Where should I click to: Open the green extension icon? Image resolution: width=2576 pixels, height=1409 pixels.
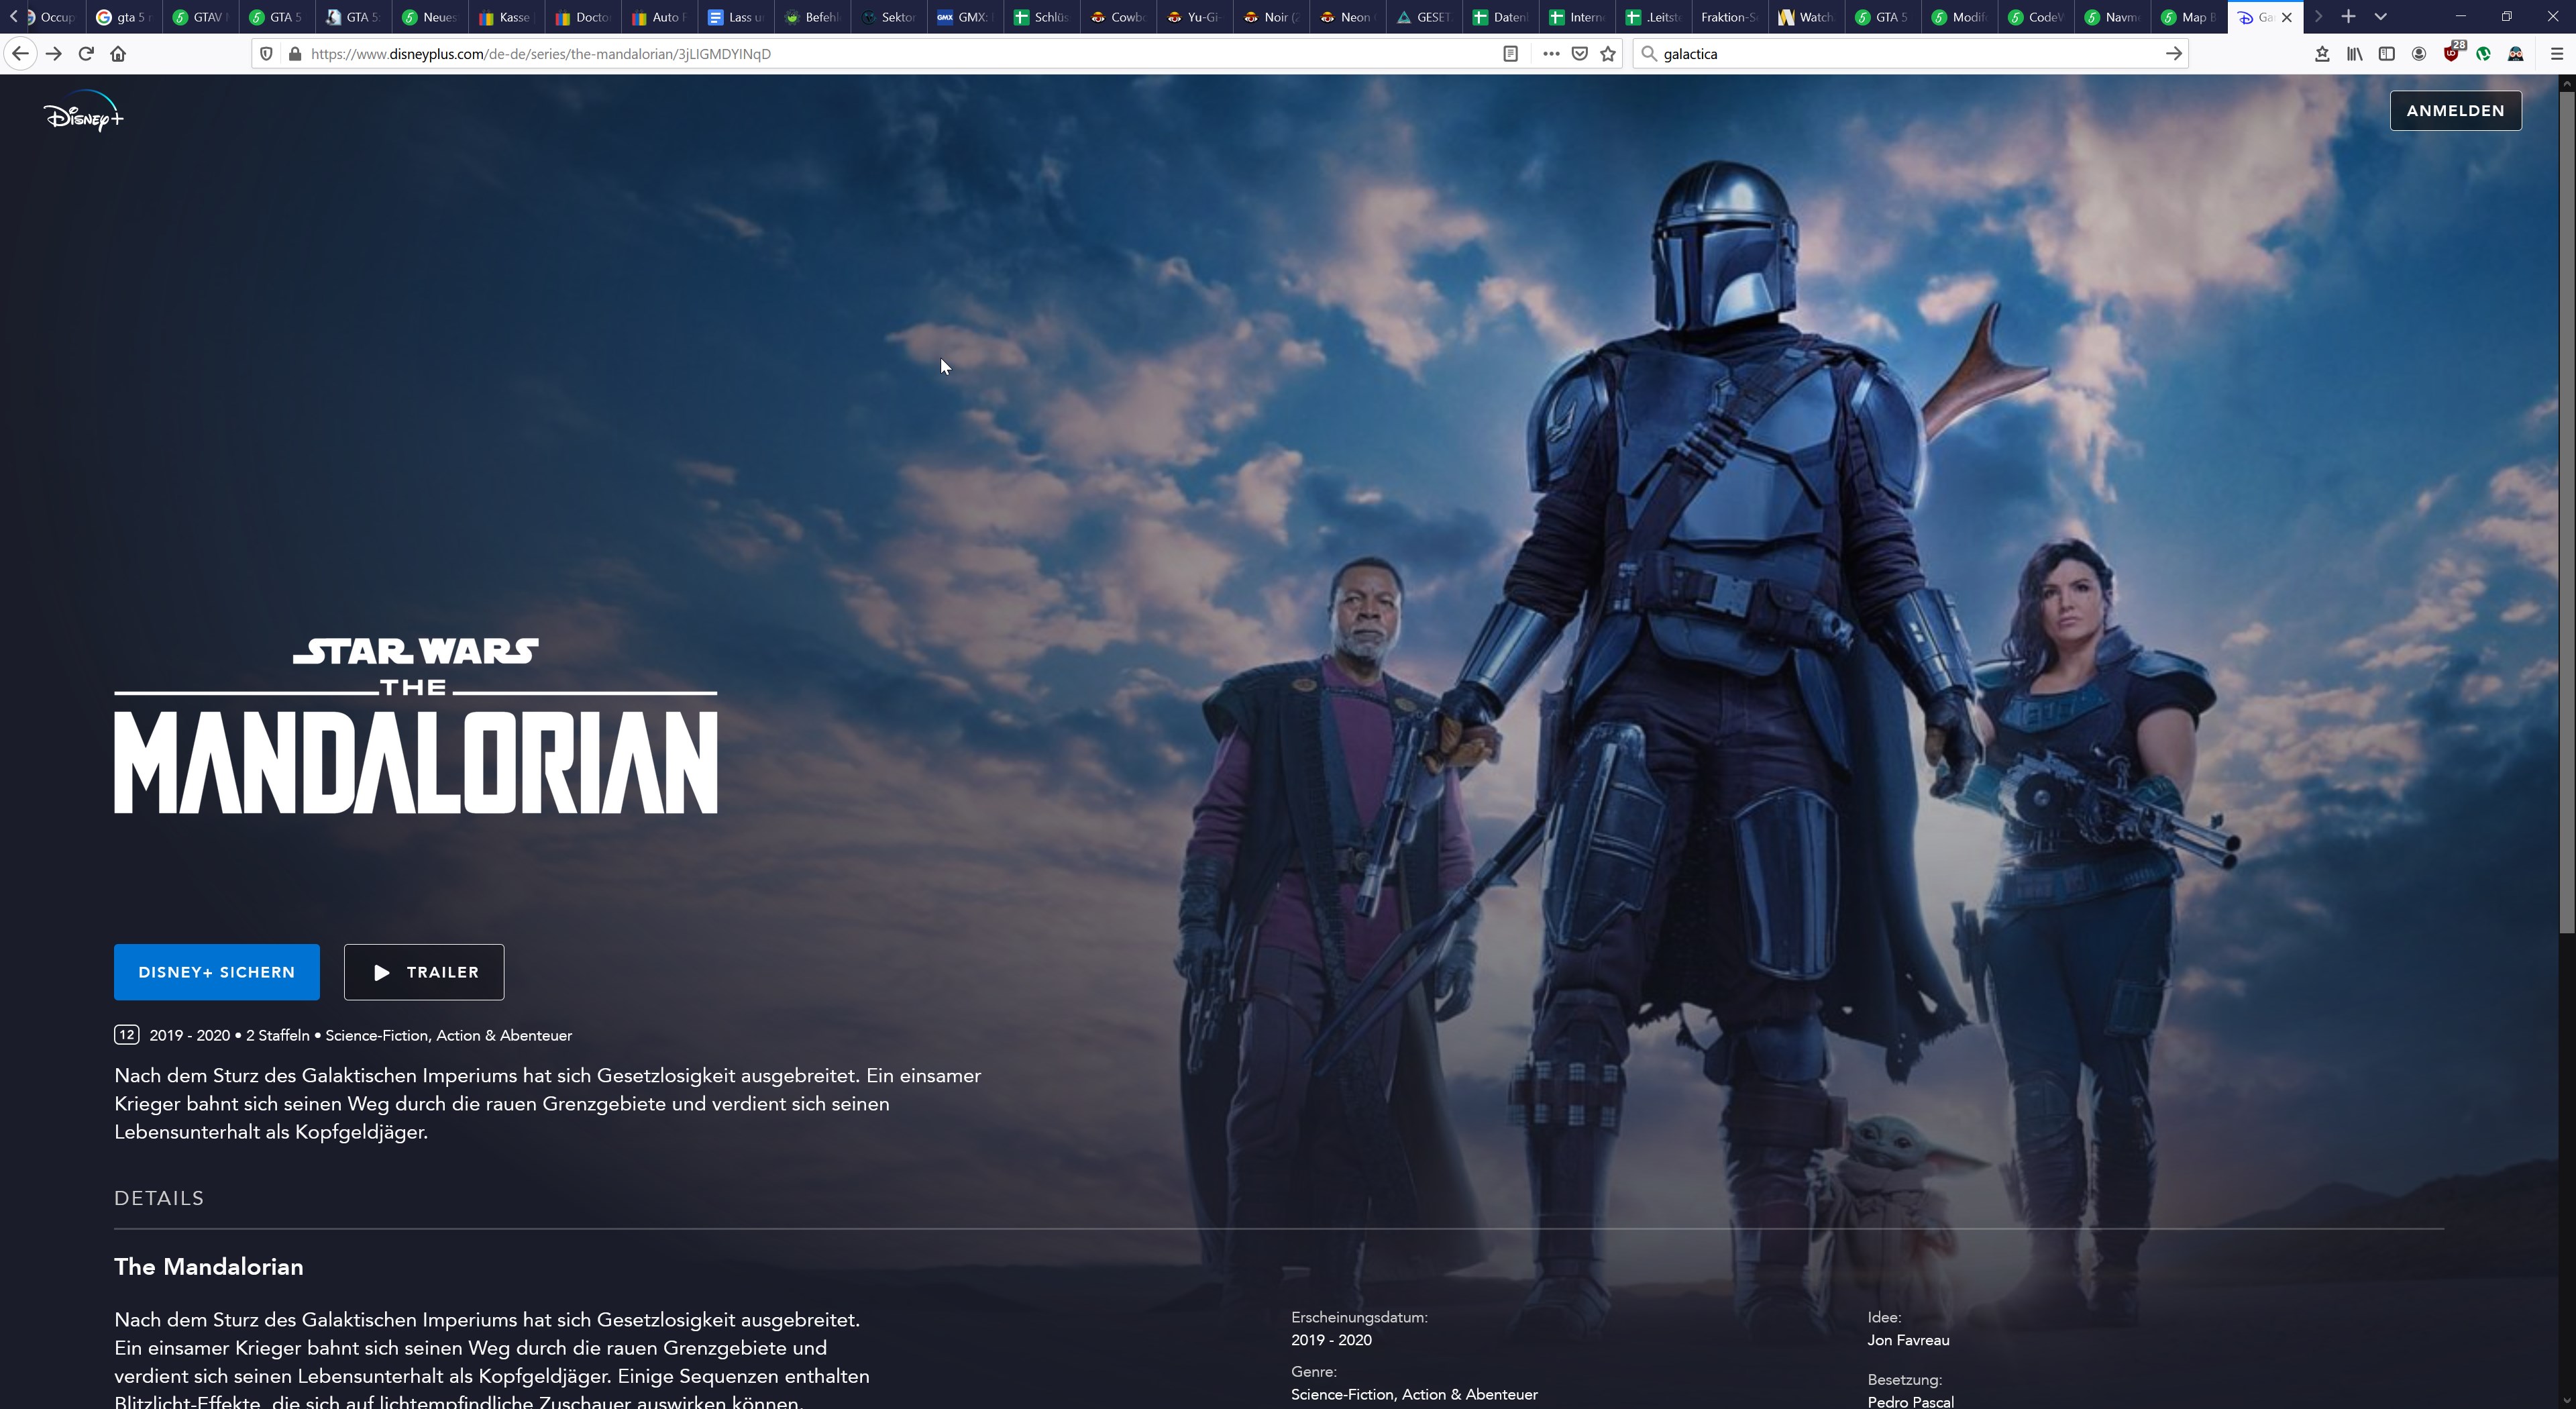(x=2484, y=54)
